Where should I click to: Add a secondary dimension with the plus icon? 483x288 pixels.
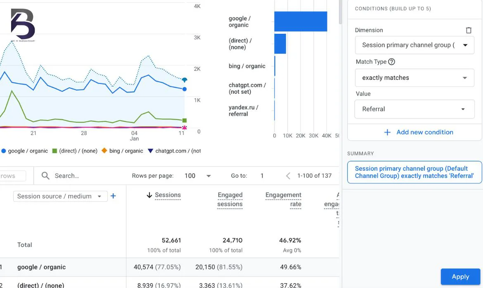pos(113,196)
